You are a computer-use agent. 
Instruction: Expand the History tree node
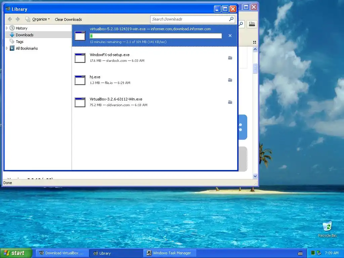[7, 28]
